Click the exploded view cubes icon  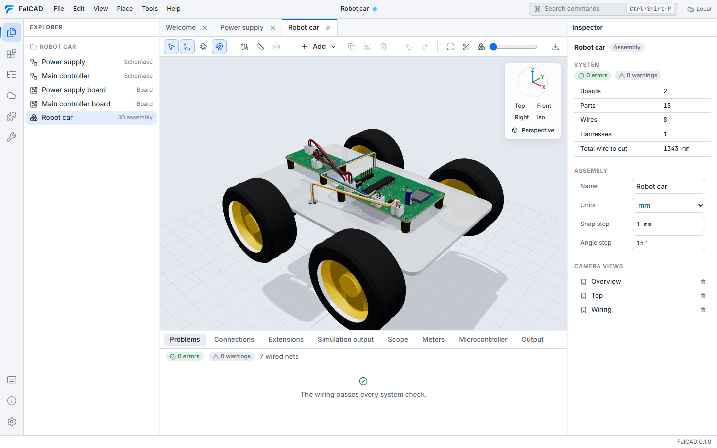[481, 47]
